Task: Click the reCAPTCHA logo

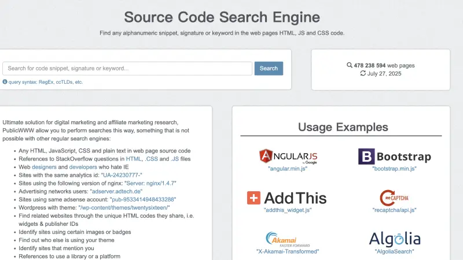Action: 394,198
